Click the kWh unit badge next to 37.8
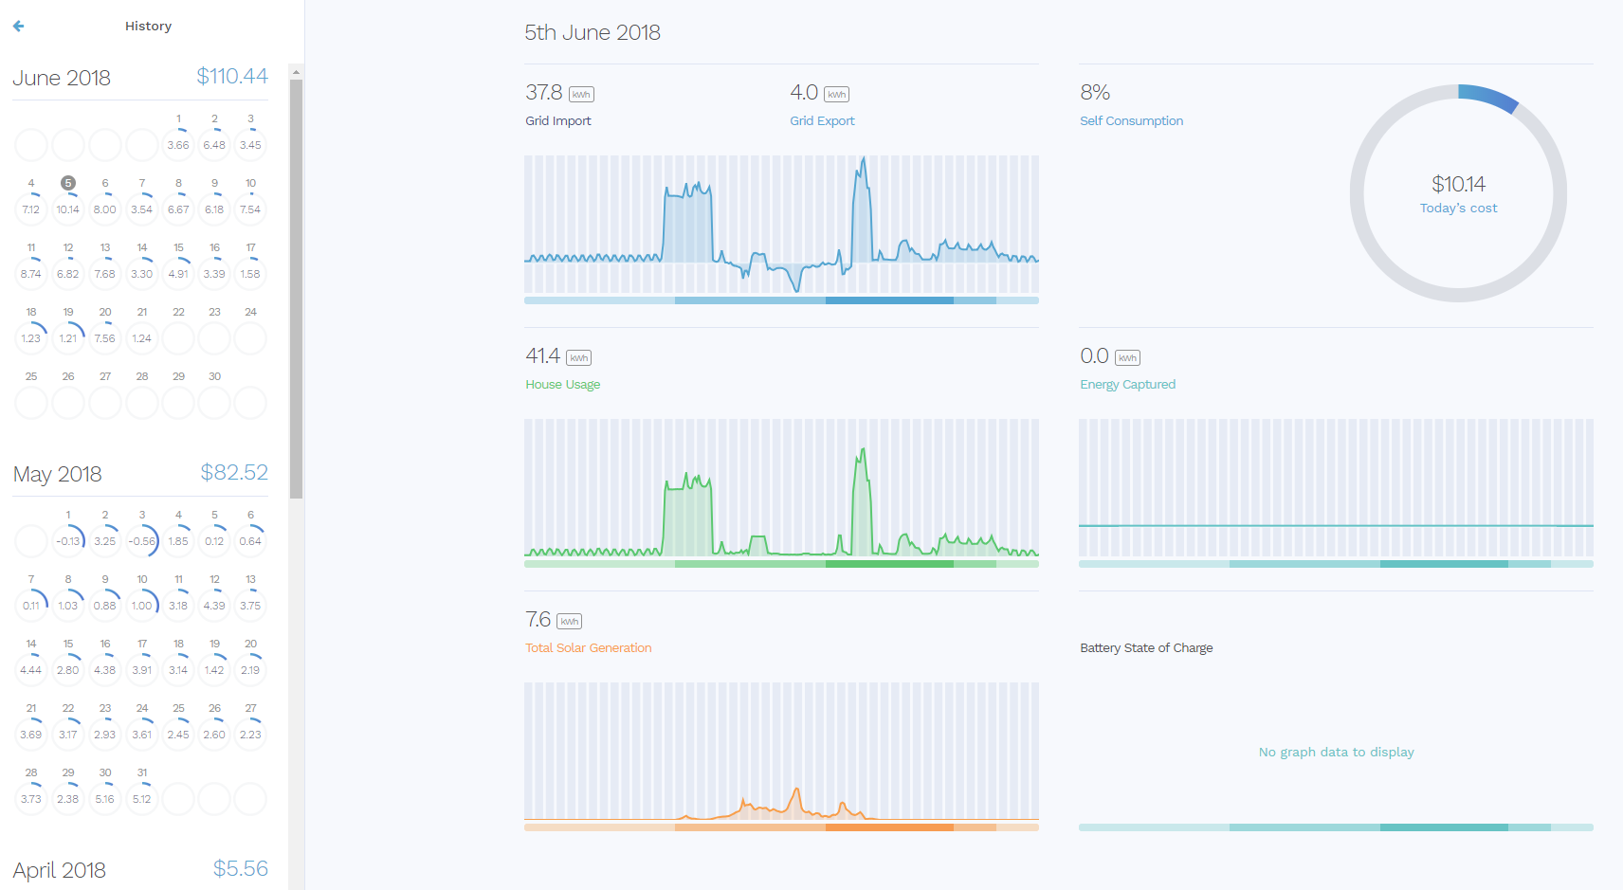1623x890 pixels. pyautogui.click(x=581, y=94)
